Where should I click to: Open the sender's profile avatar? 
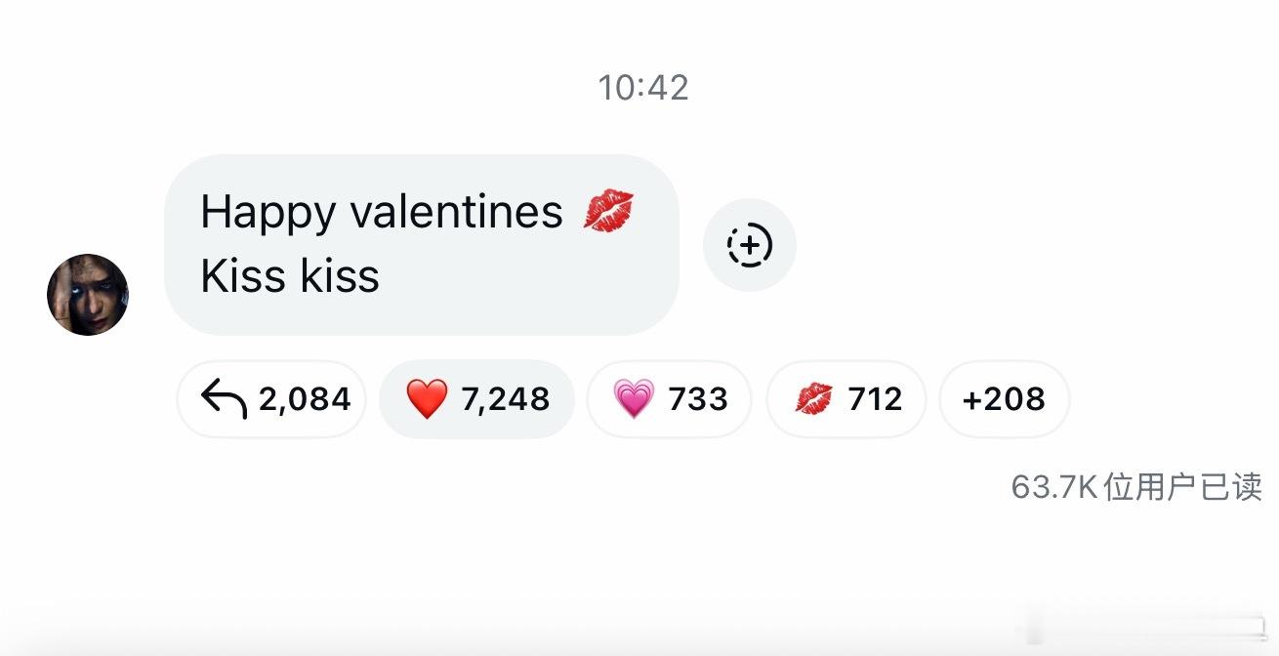pos(88,295)
